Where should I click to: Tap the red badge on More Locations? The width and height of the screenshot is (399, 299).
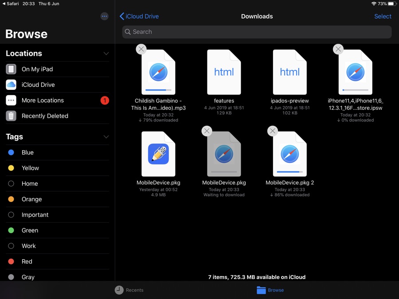[105, 101]
